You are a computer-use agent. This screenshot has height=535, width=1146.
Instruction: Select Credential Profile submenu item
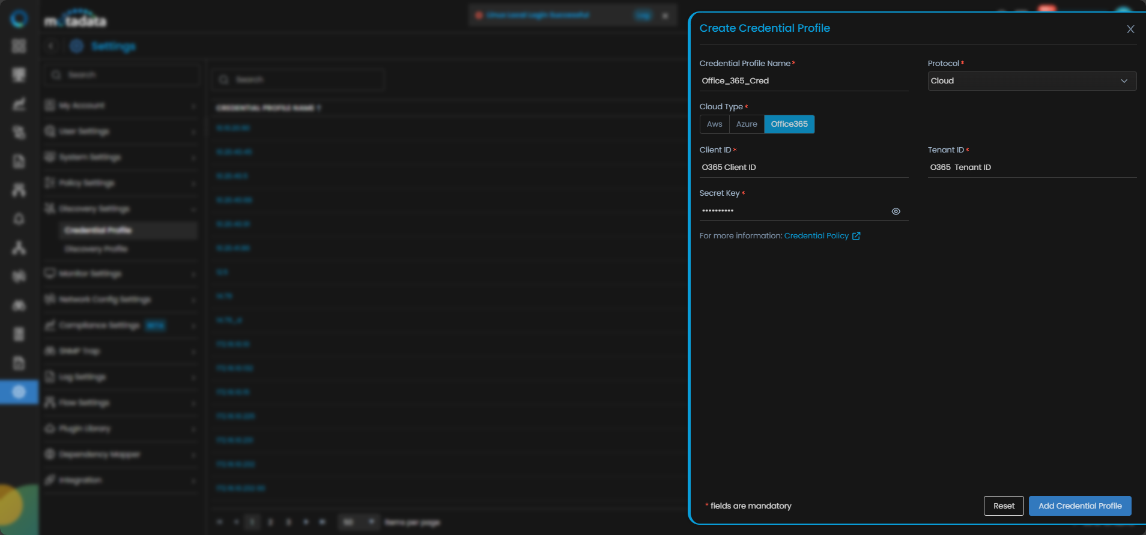coord(128,230)
